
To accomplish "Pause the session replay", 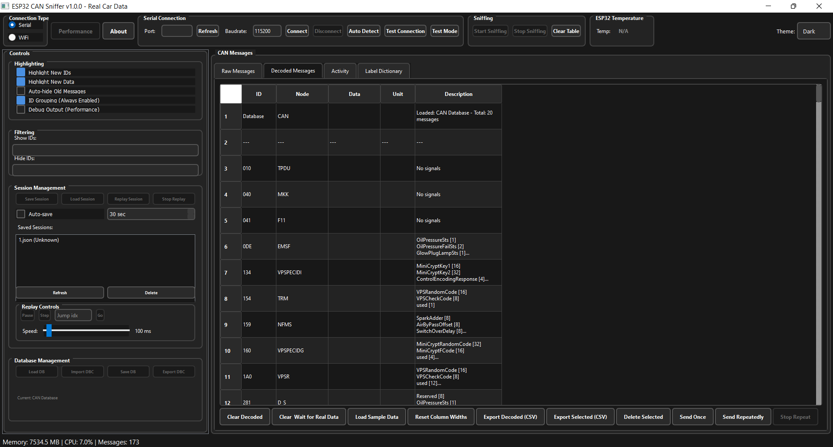I will click(27, 315).
